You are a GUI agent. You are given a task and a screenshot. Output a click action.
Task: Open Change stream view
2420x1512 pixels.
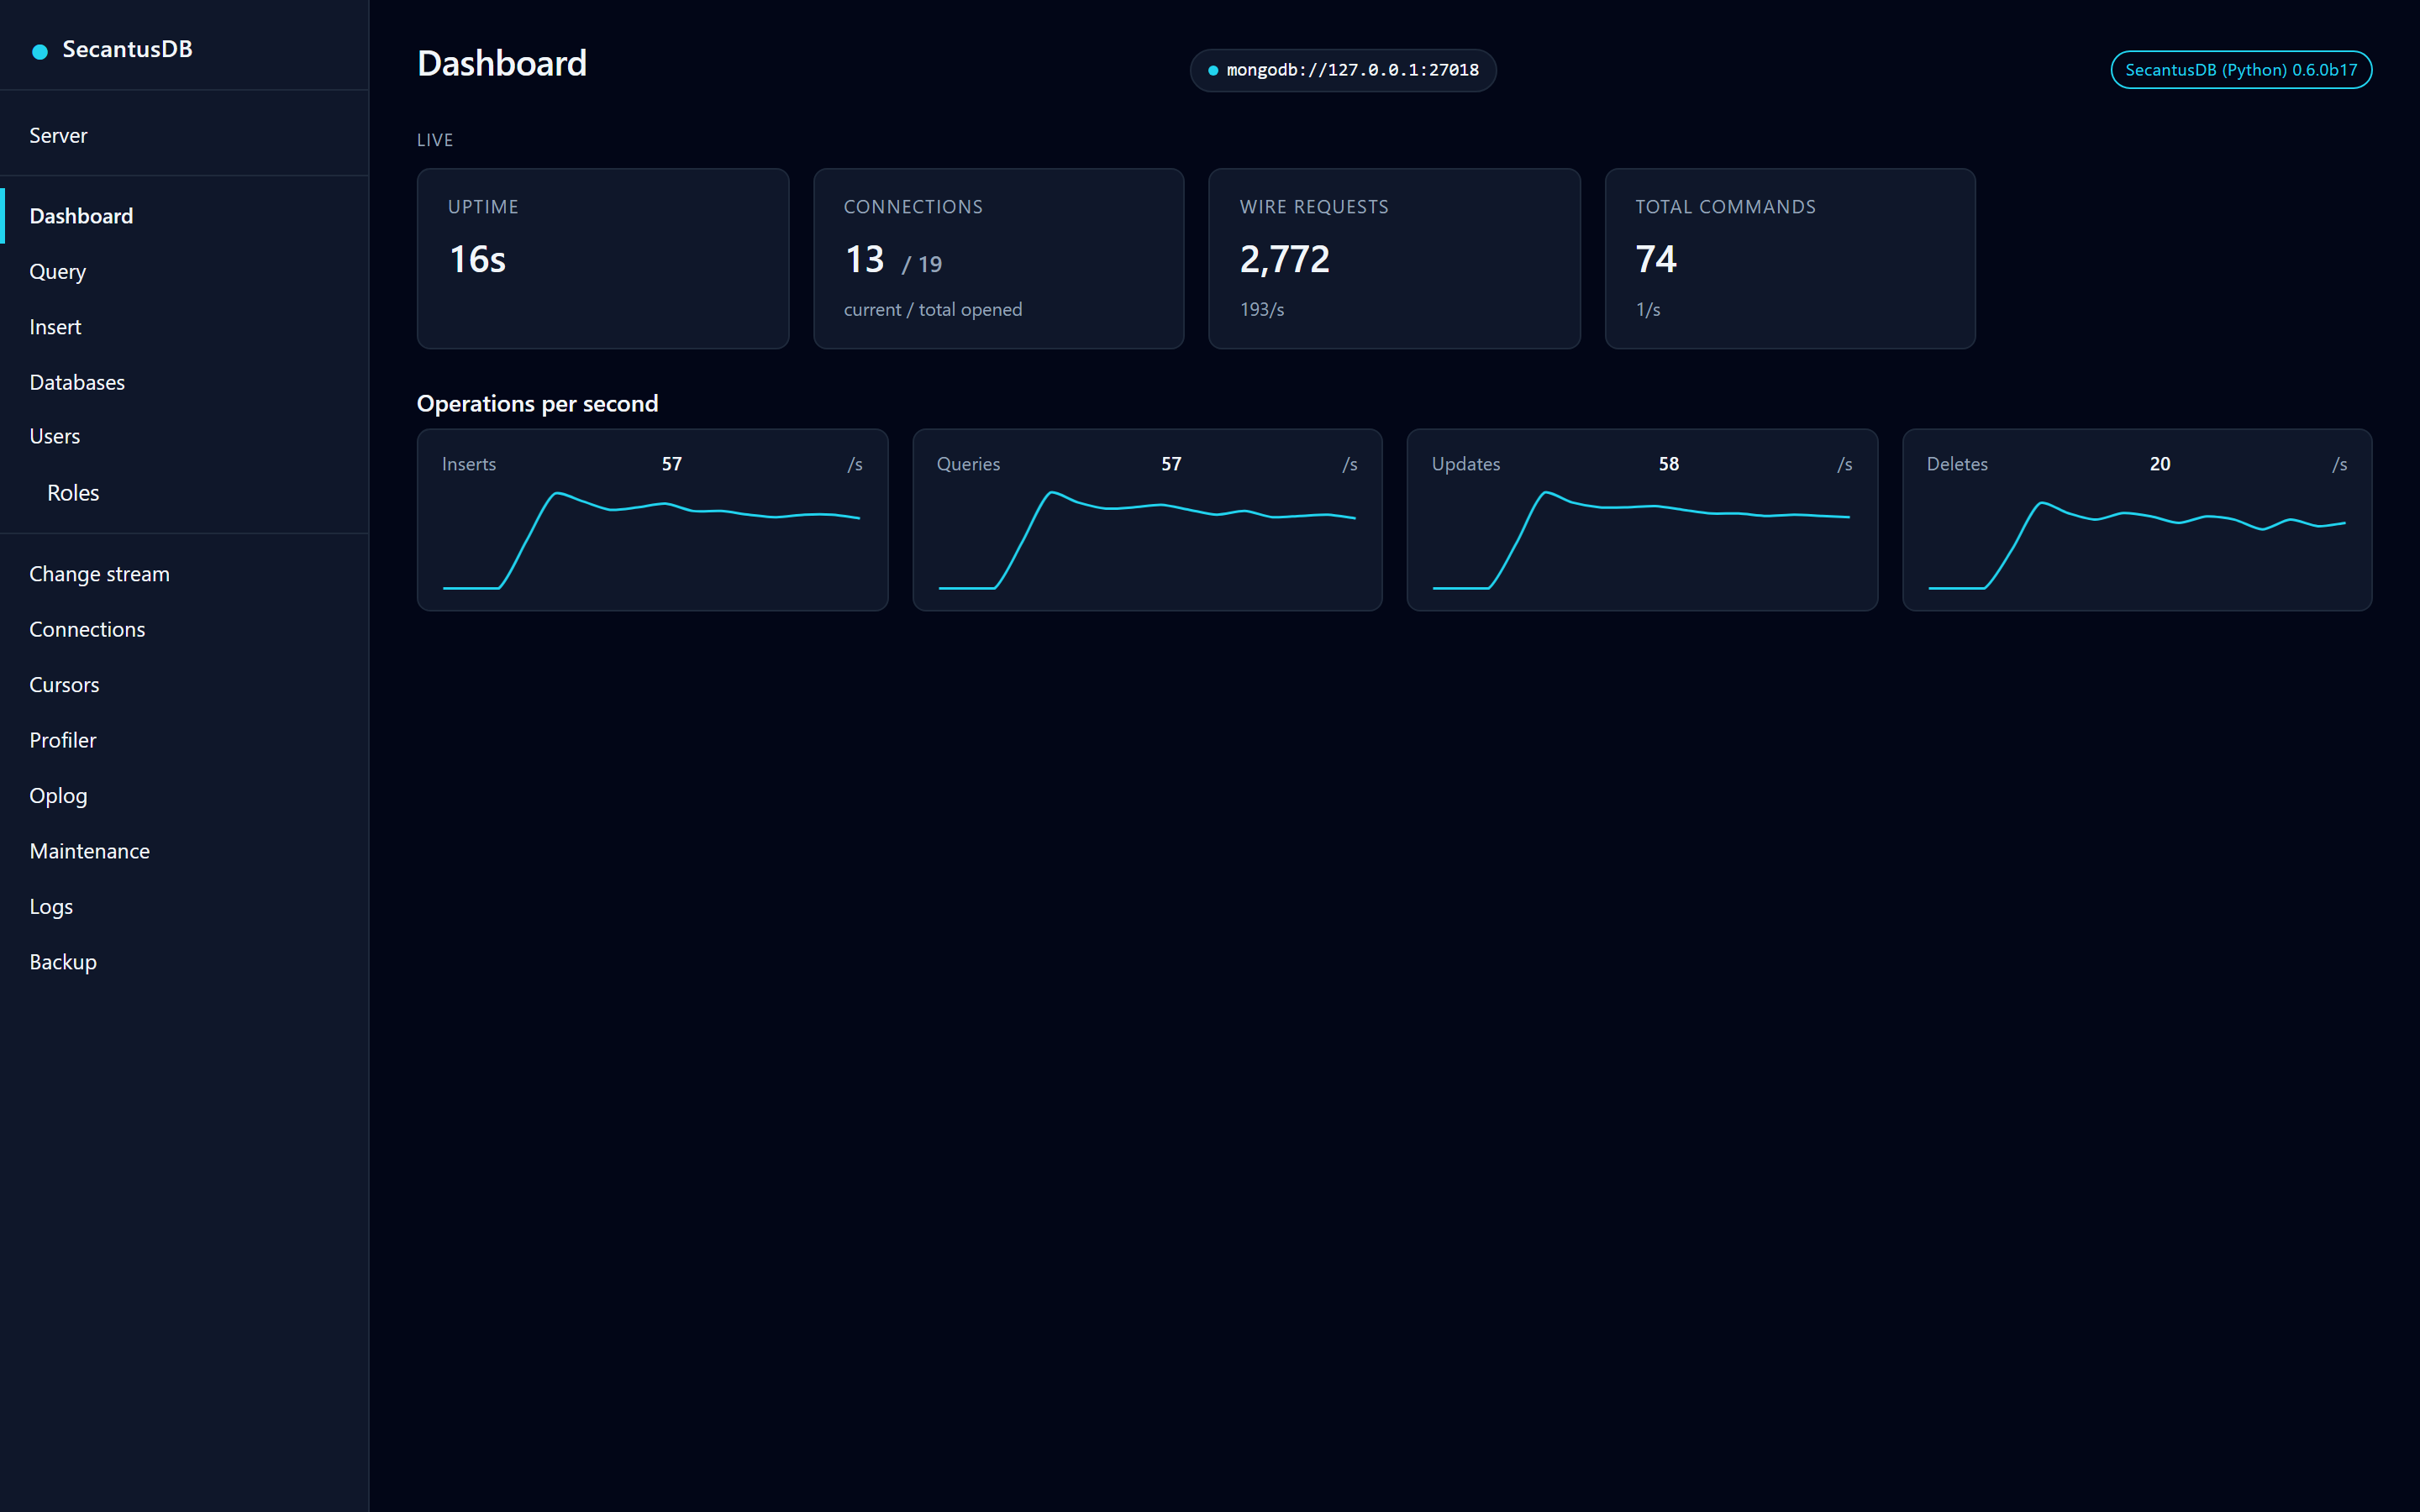point(184,574)
